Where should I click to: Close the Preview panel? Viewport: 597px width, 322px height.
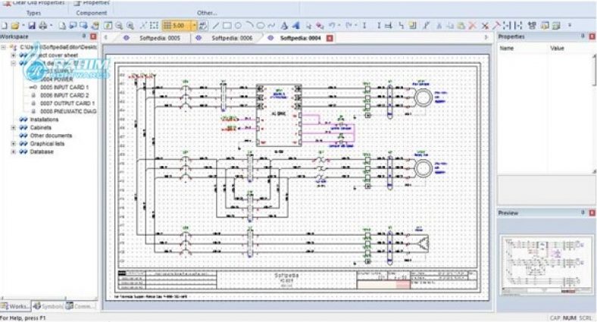(x=592, y=213)
